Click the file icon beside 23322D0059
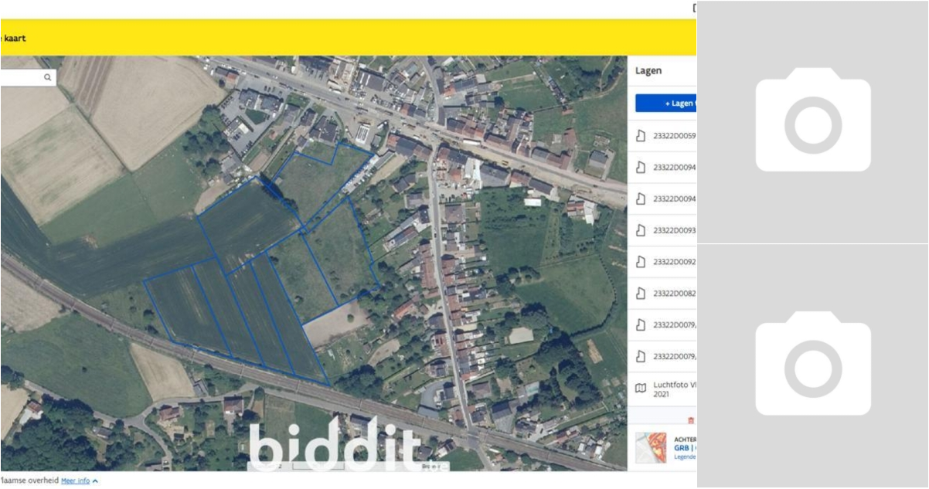This screenshot has height=489, width=929. 640,136
